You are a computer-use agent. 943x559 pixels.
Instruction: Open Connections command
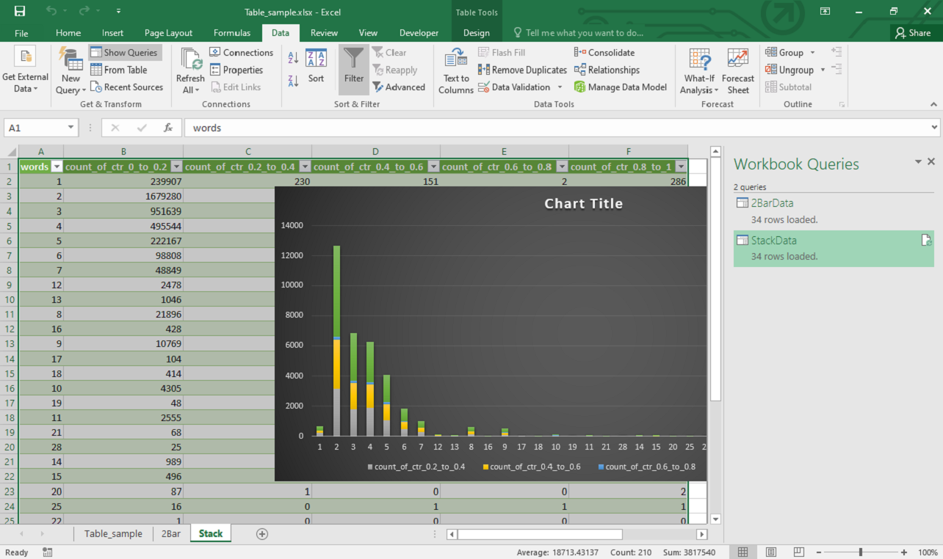(x=242, y=52)
